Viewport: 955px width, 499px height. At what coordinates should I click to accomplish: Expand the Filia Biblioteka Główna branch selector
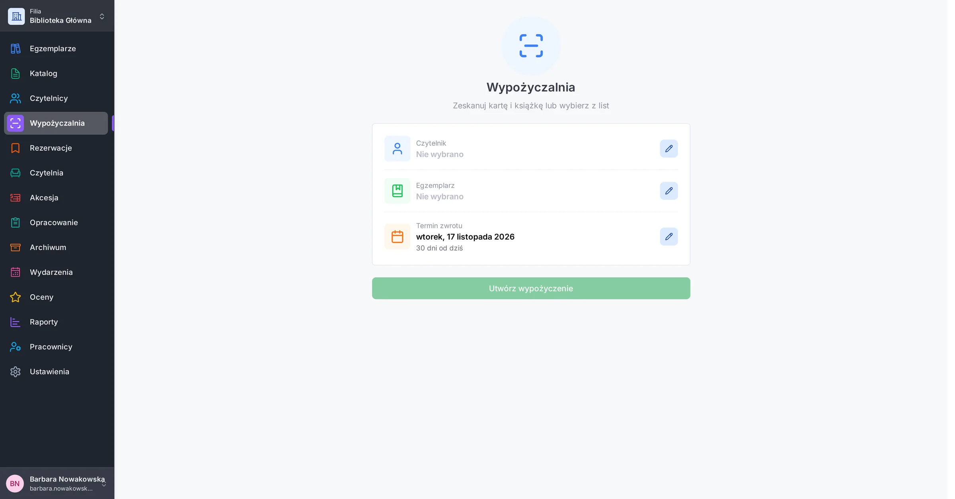102,16
